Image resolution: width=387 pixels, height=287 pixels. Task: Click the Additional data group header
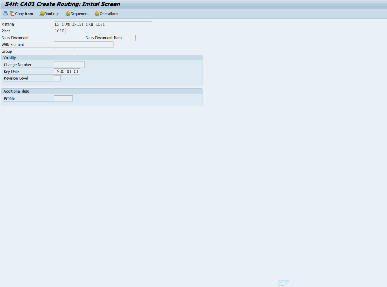click(x=101, y=91)
